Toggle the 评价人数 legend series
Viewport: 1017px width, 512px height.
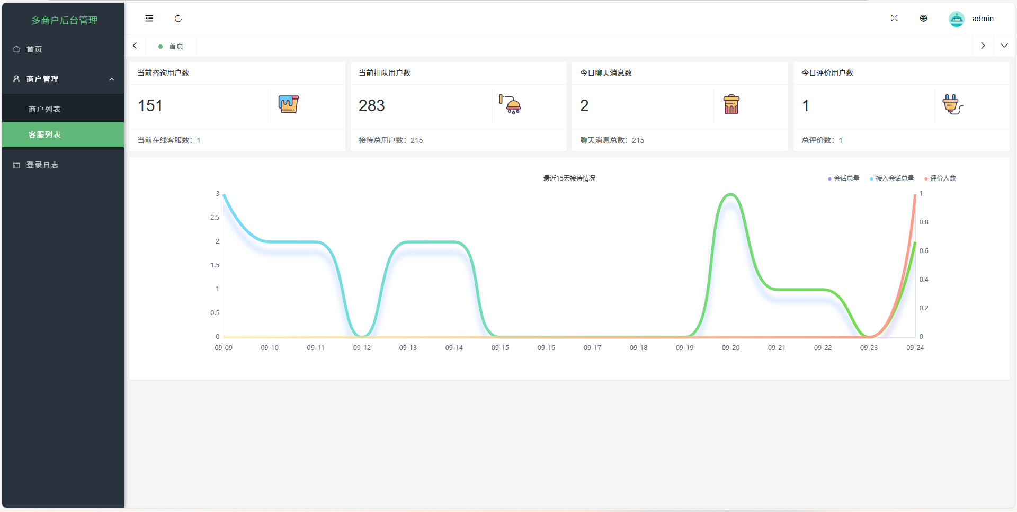[x=941, y=178]
